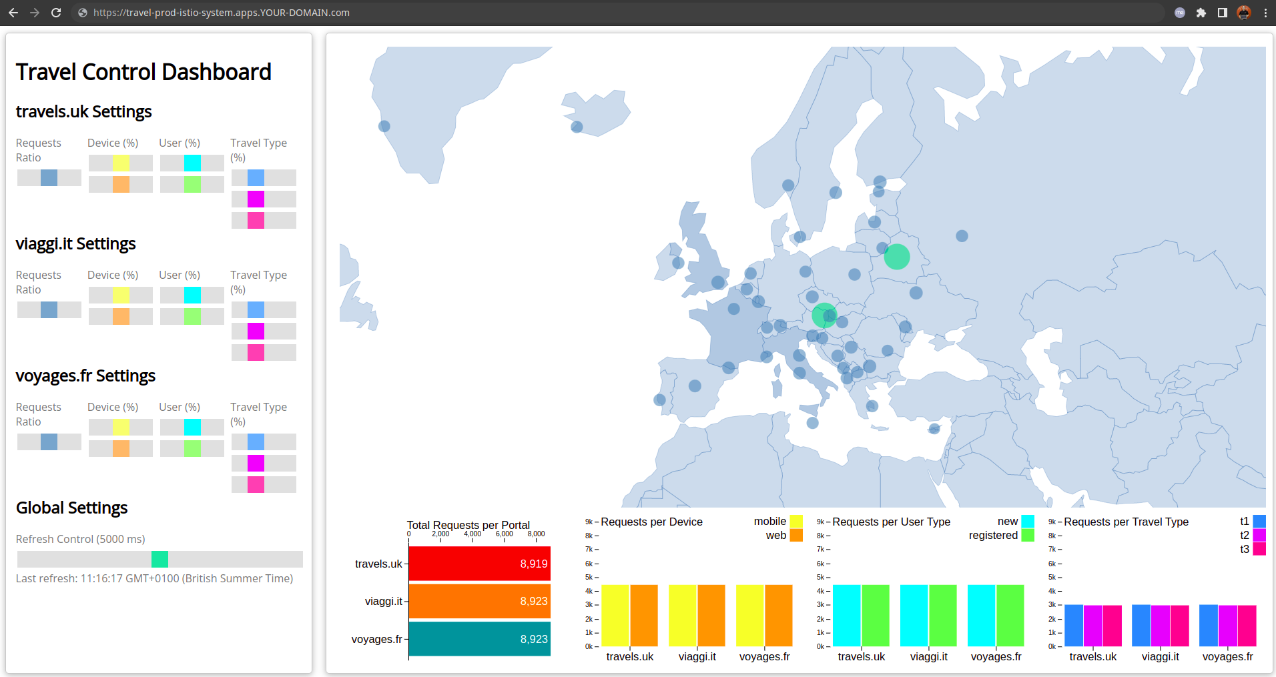Click the registered green legend swatch
Screen dimensions: 1276x677
click(x=1028, y=535)
